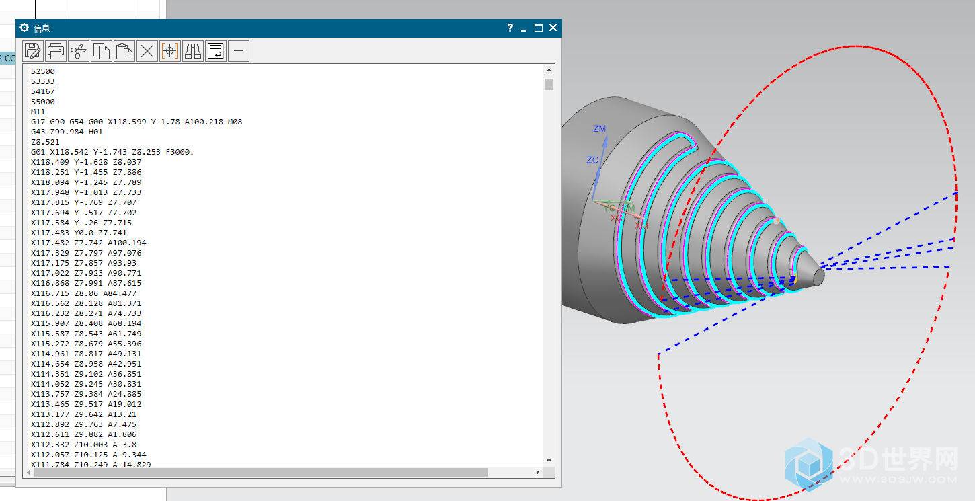
Task: Click line X115.587 Z8.543 A61.749
Action: (x=86, y=334)
